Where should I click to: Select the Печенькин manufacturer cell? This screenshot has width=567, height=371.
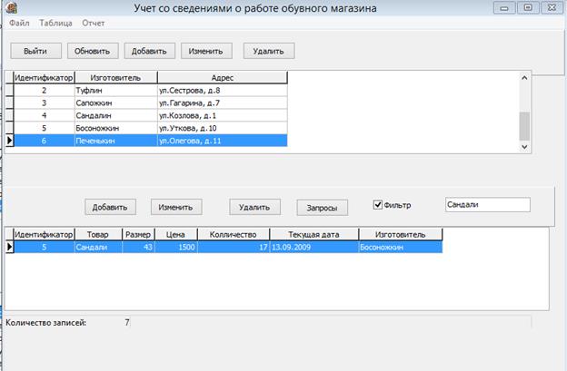coord(115,141)
